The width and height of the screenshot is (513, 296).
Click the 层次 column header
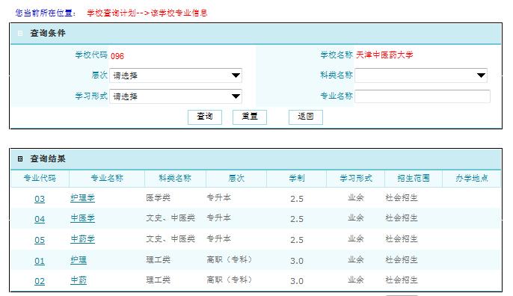tap(236, 178)
